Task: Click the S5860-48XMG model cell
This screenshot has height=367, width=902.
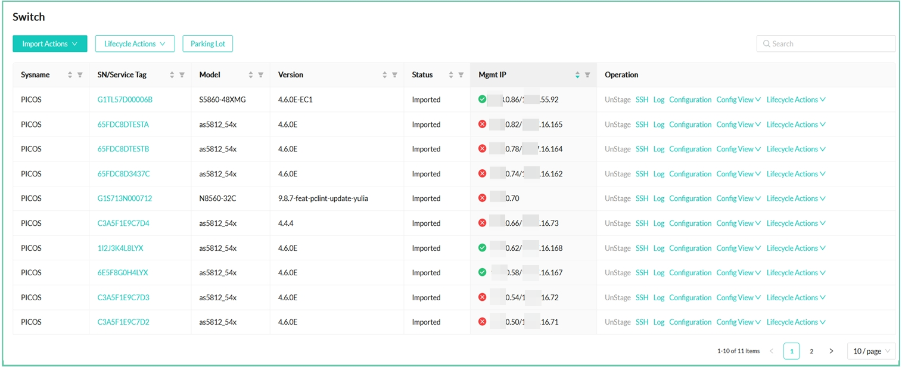Action: 223,99
